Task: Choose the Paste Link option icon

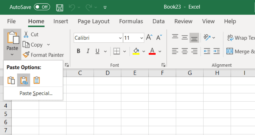Action: pos(24,80)
